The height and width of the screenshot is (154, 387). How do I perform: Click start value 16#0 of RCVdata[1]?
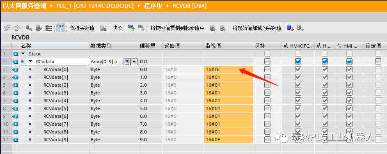(x=183, y=77)
